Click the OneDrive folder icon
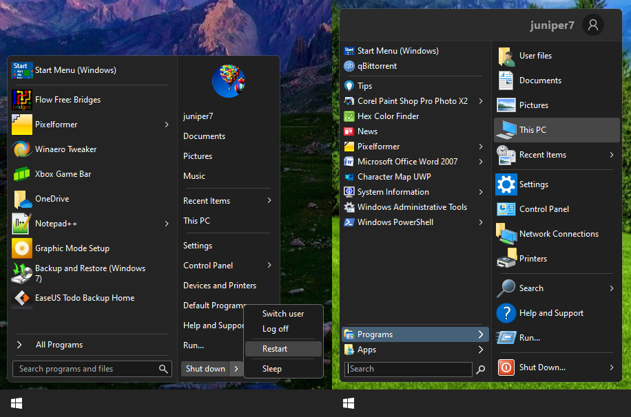Viewport: 631px width, 417px height. point(22,199)
